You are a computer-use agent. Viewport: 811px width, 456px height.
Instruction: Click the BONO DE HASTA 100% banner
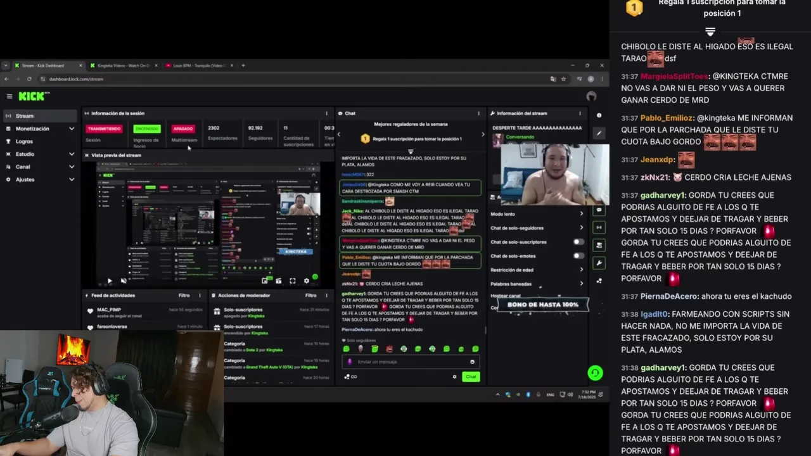point(543,305)
